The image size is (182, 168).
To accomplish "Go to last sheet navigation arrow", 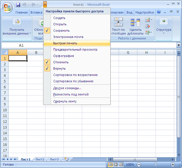I will [15, 159].
